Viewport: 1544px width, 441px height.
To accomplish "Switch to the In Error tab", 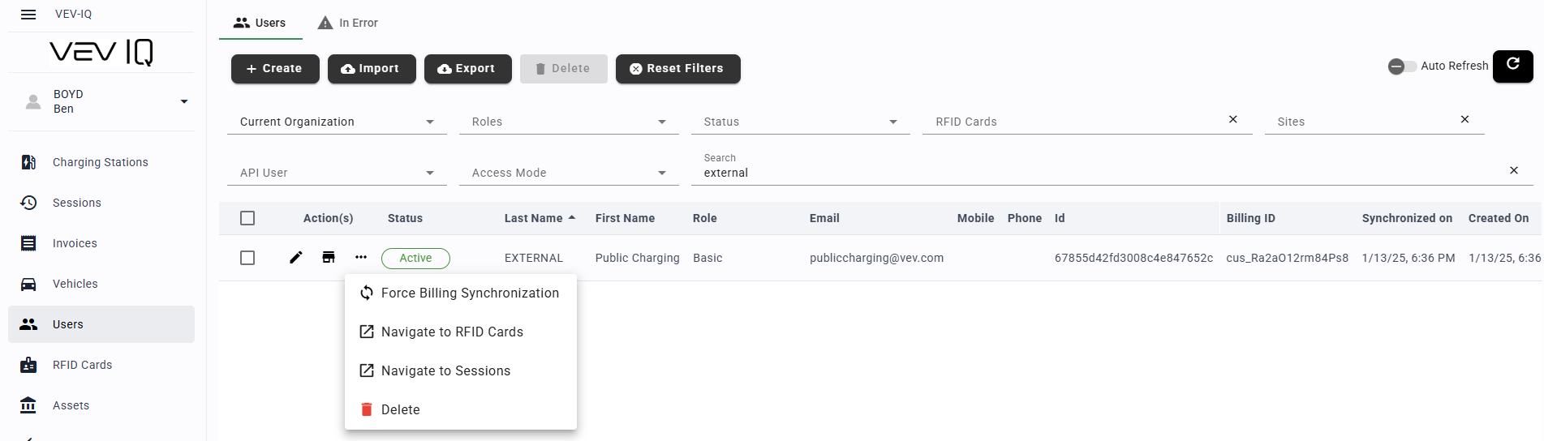I will [x=348, y=23].
